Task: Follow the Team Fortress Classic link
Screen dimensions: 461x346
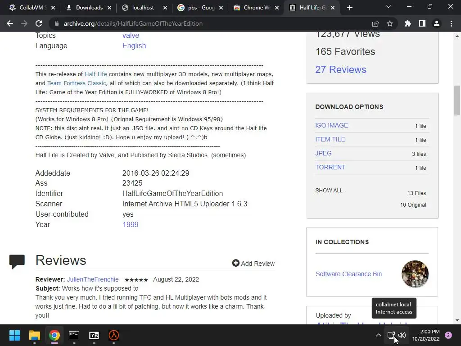Action: [77, 83]
